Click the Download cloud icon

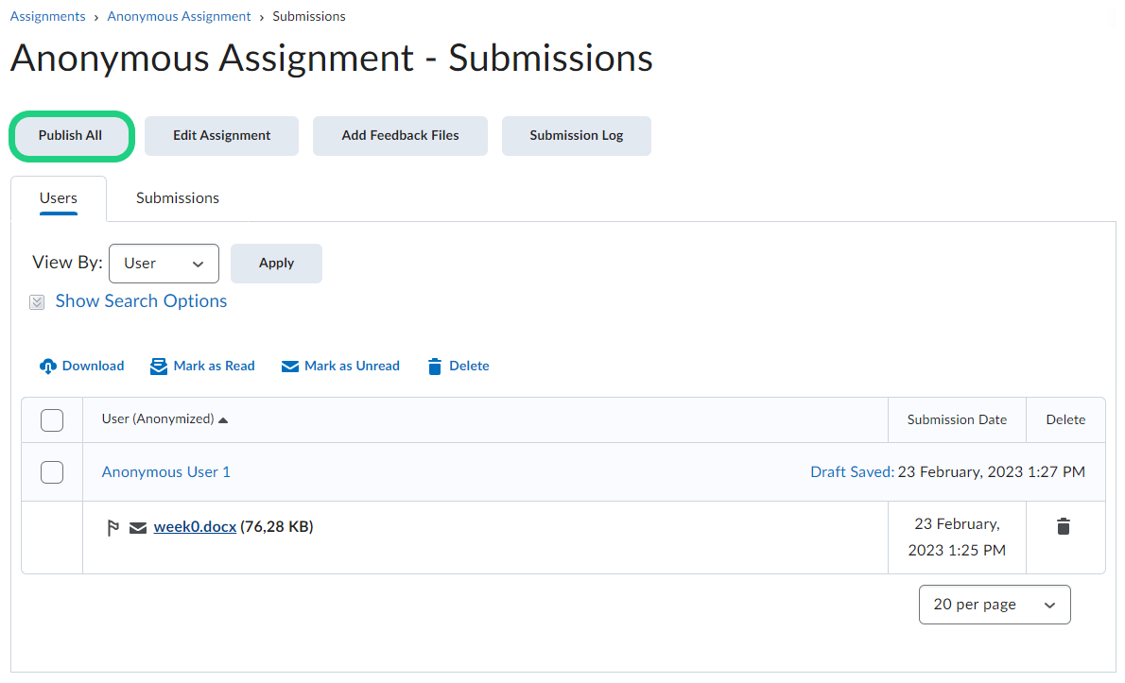tap(48, 367)
